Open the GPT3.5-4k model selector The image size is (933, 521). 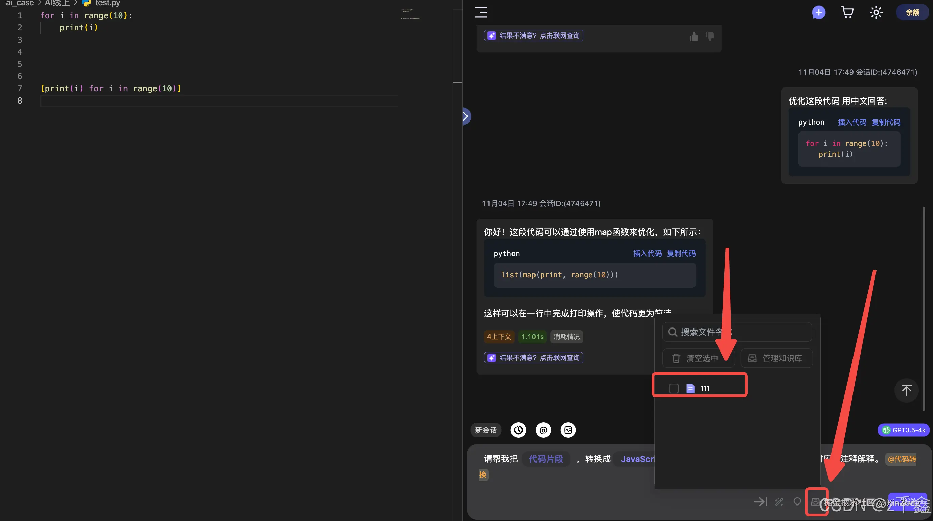pyautogui.click(x=904, y=430)
